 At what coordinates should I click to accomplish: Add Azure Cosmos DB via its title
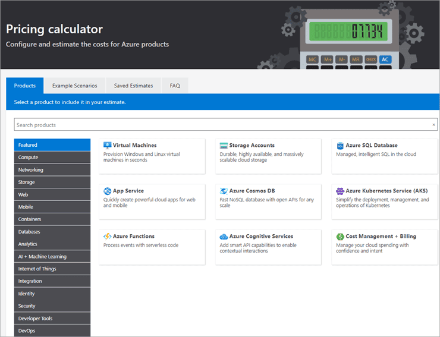pos(252,191)
